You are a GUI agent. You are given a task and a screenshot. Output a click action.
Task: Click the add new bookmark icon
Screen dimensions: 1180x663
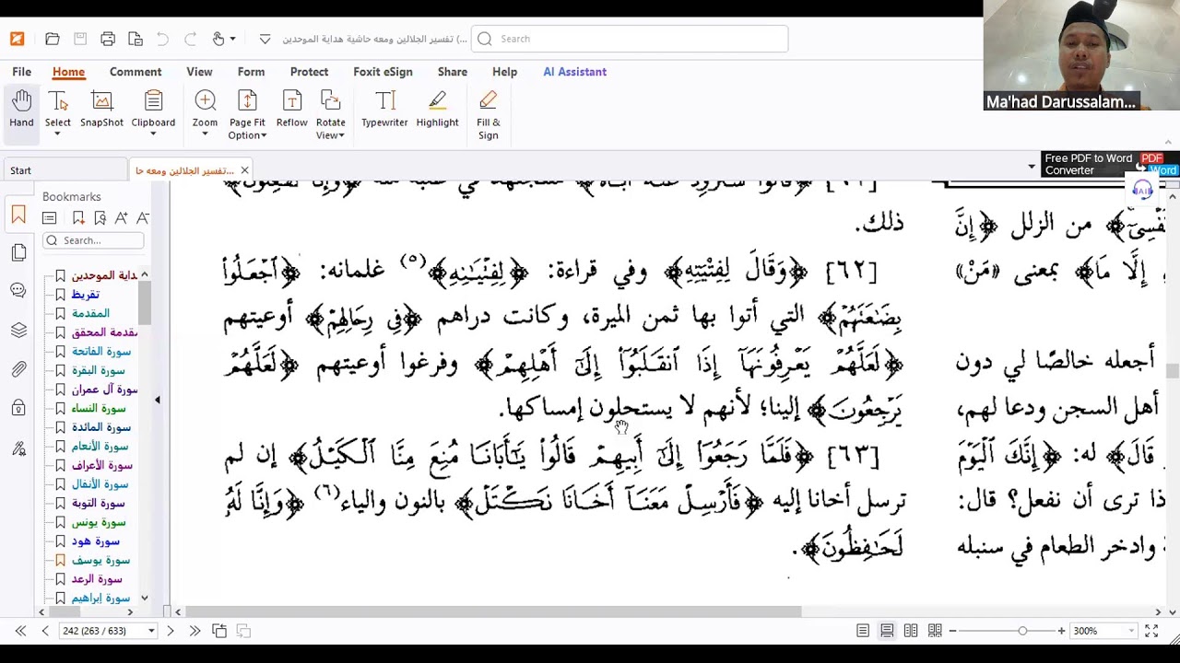[x=78, y=218]
